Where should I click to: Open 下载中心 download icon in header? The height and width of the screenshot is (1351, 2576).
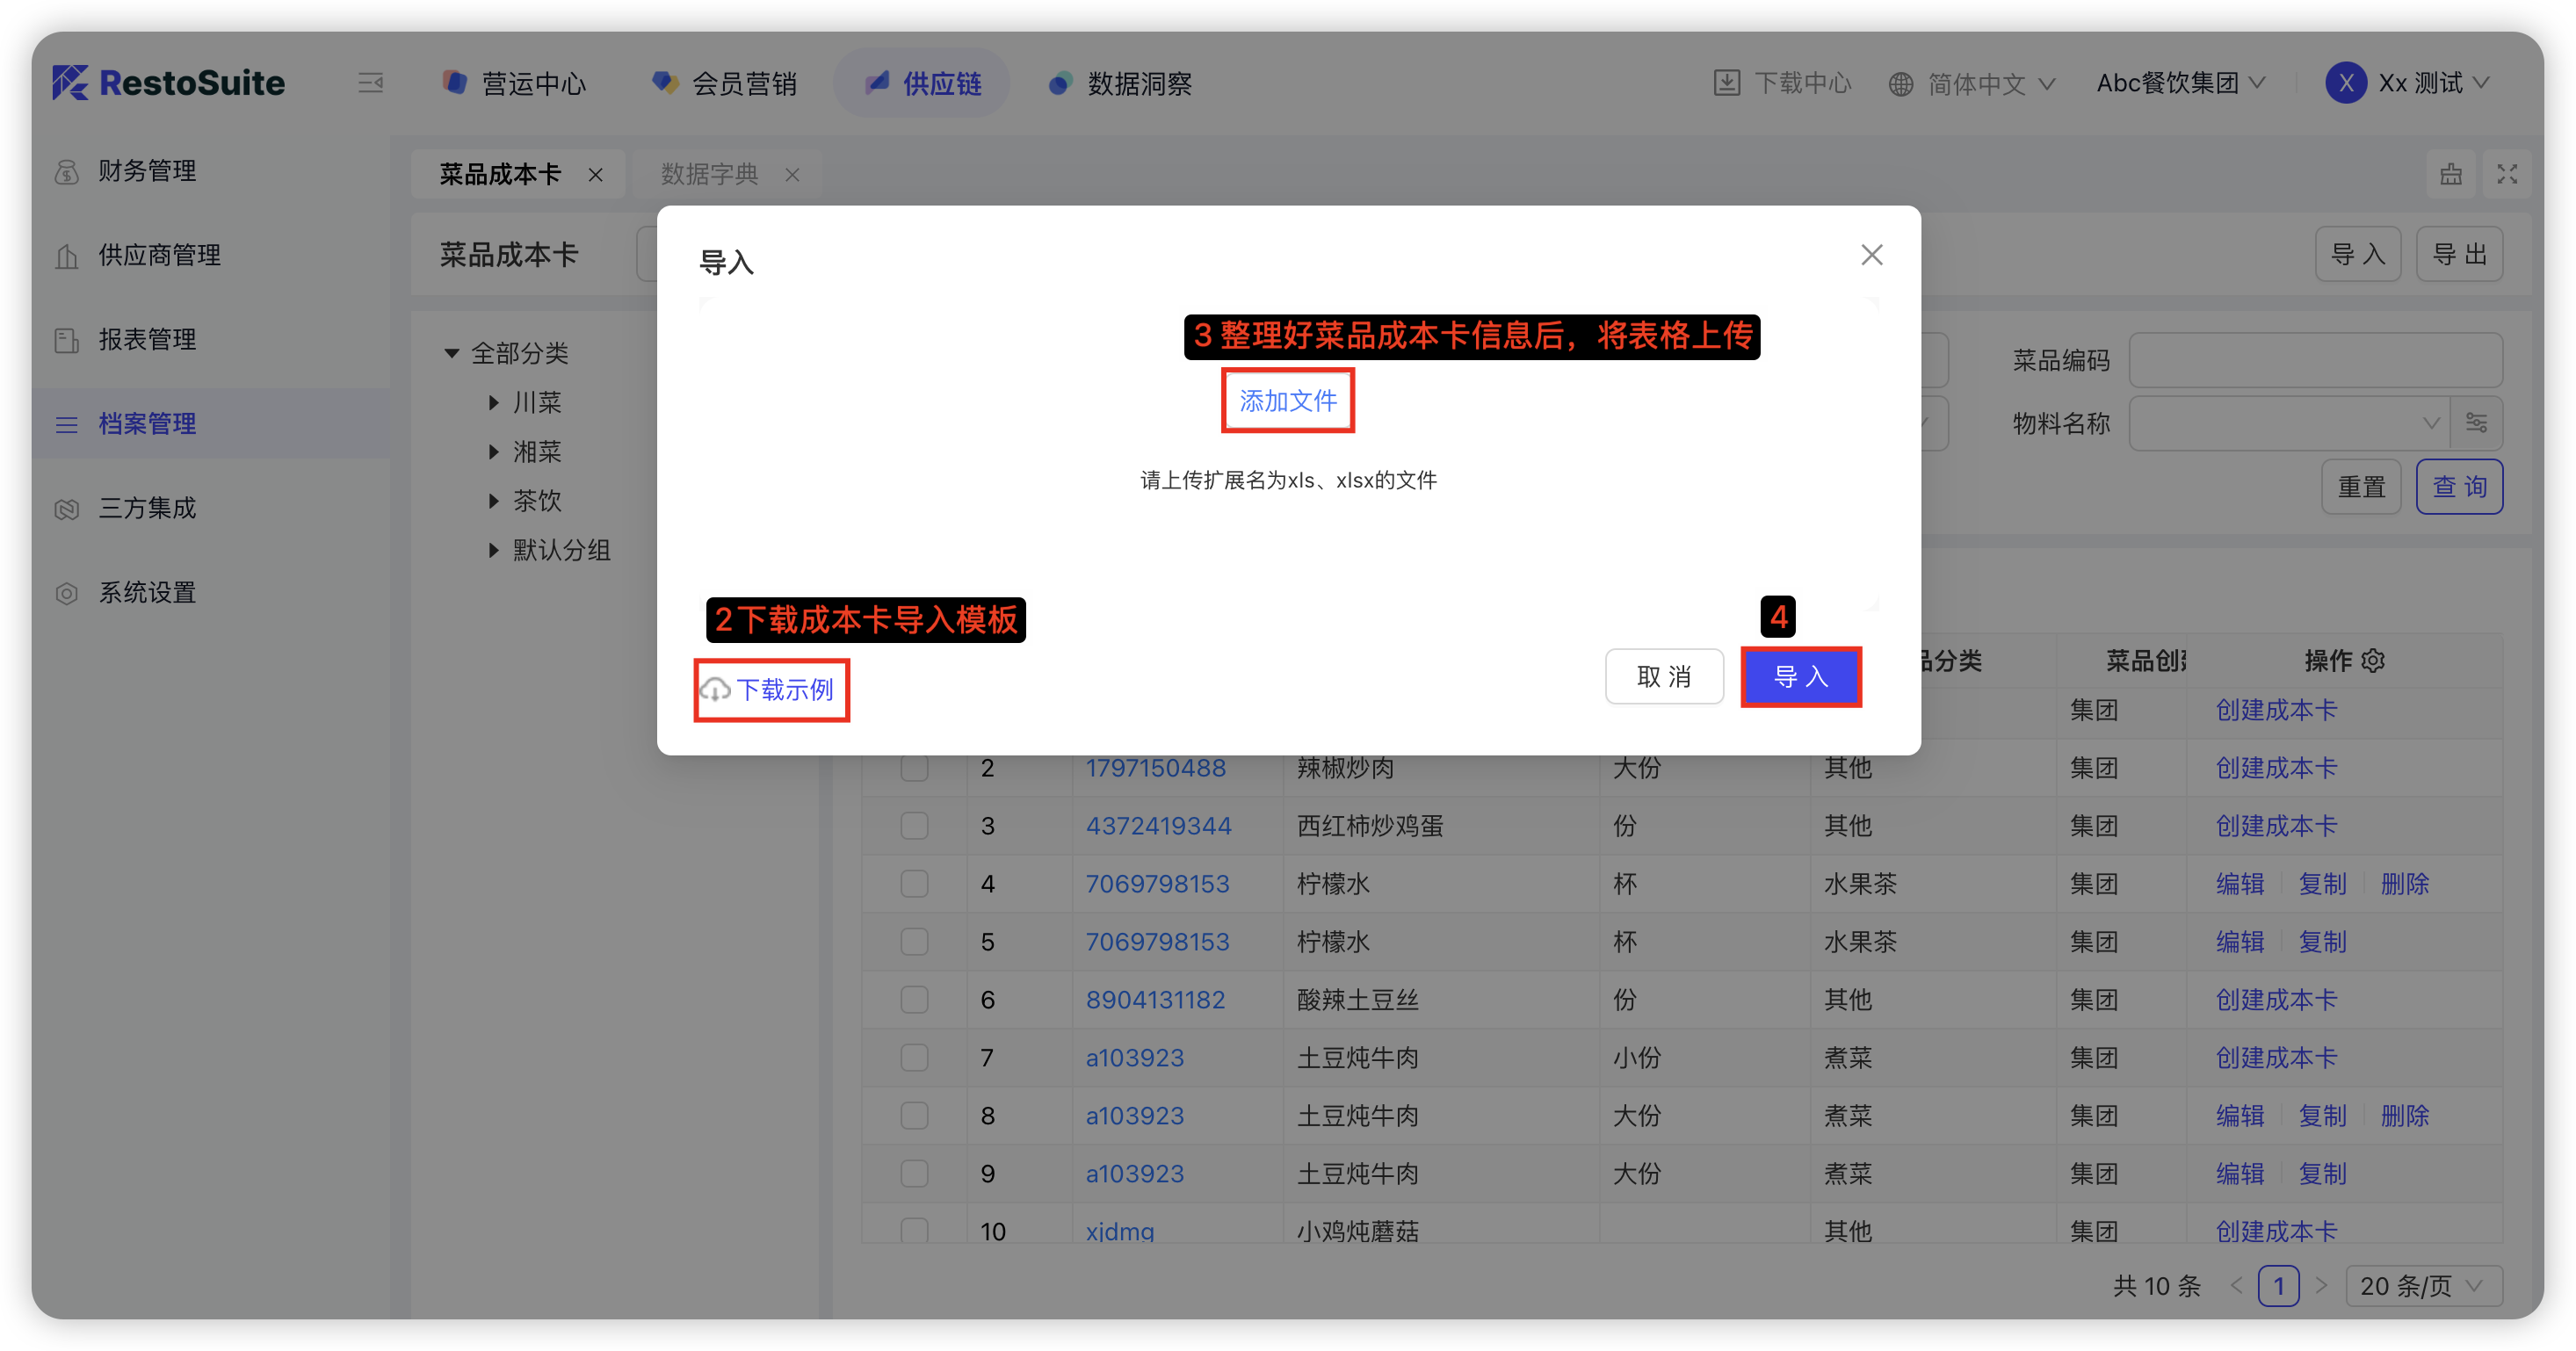click(1727, 83)
